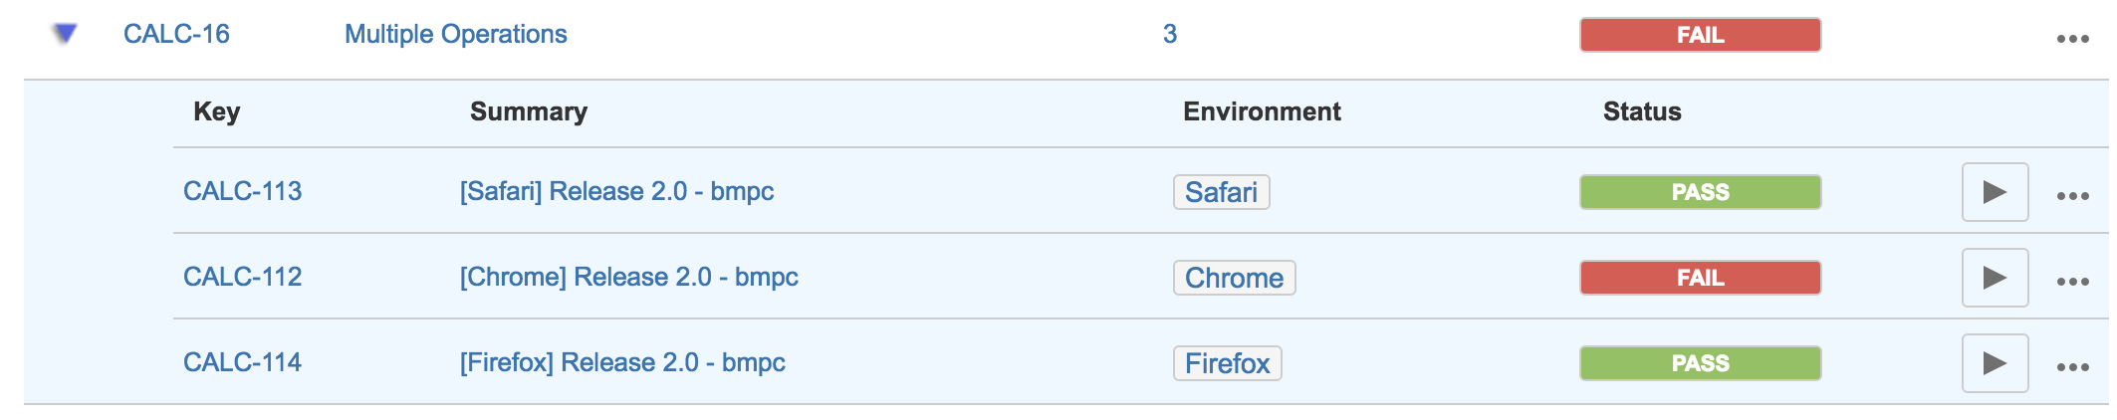Collapse the CALC-16 row triangle

[65, 34]
